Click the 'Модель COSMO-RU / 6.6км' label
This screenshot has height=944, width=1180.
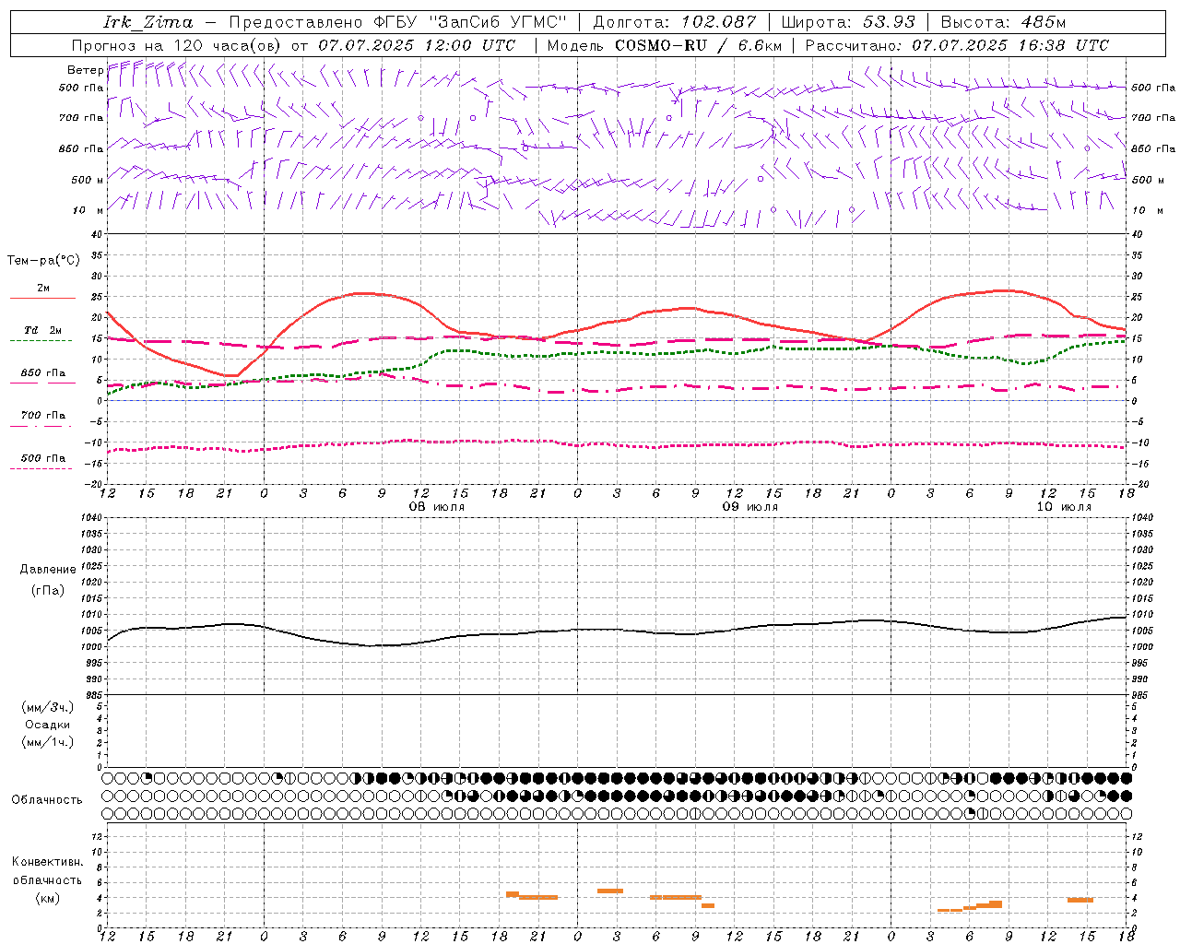coord(664,45)
